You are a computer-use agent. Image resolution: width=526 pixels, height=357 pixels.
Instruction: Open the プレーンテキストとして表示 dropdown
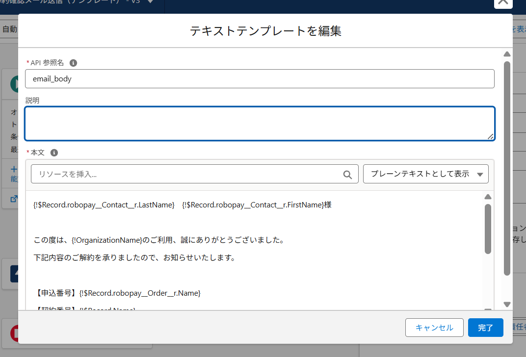425,174
